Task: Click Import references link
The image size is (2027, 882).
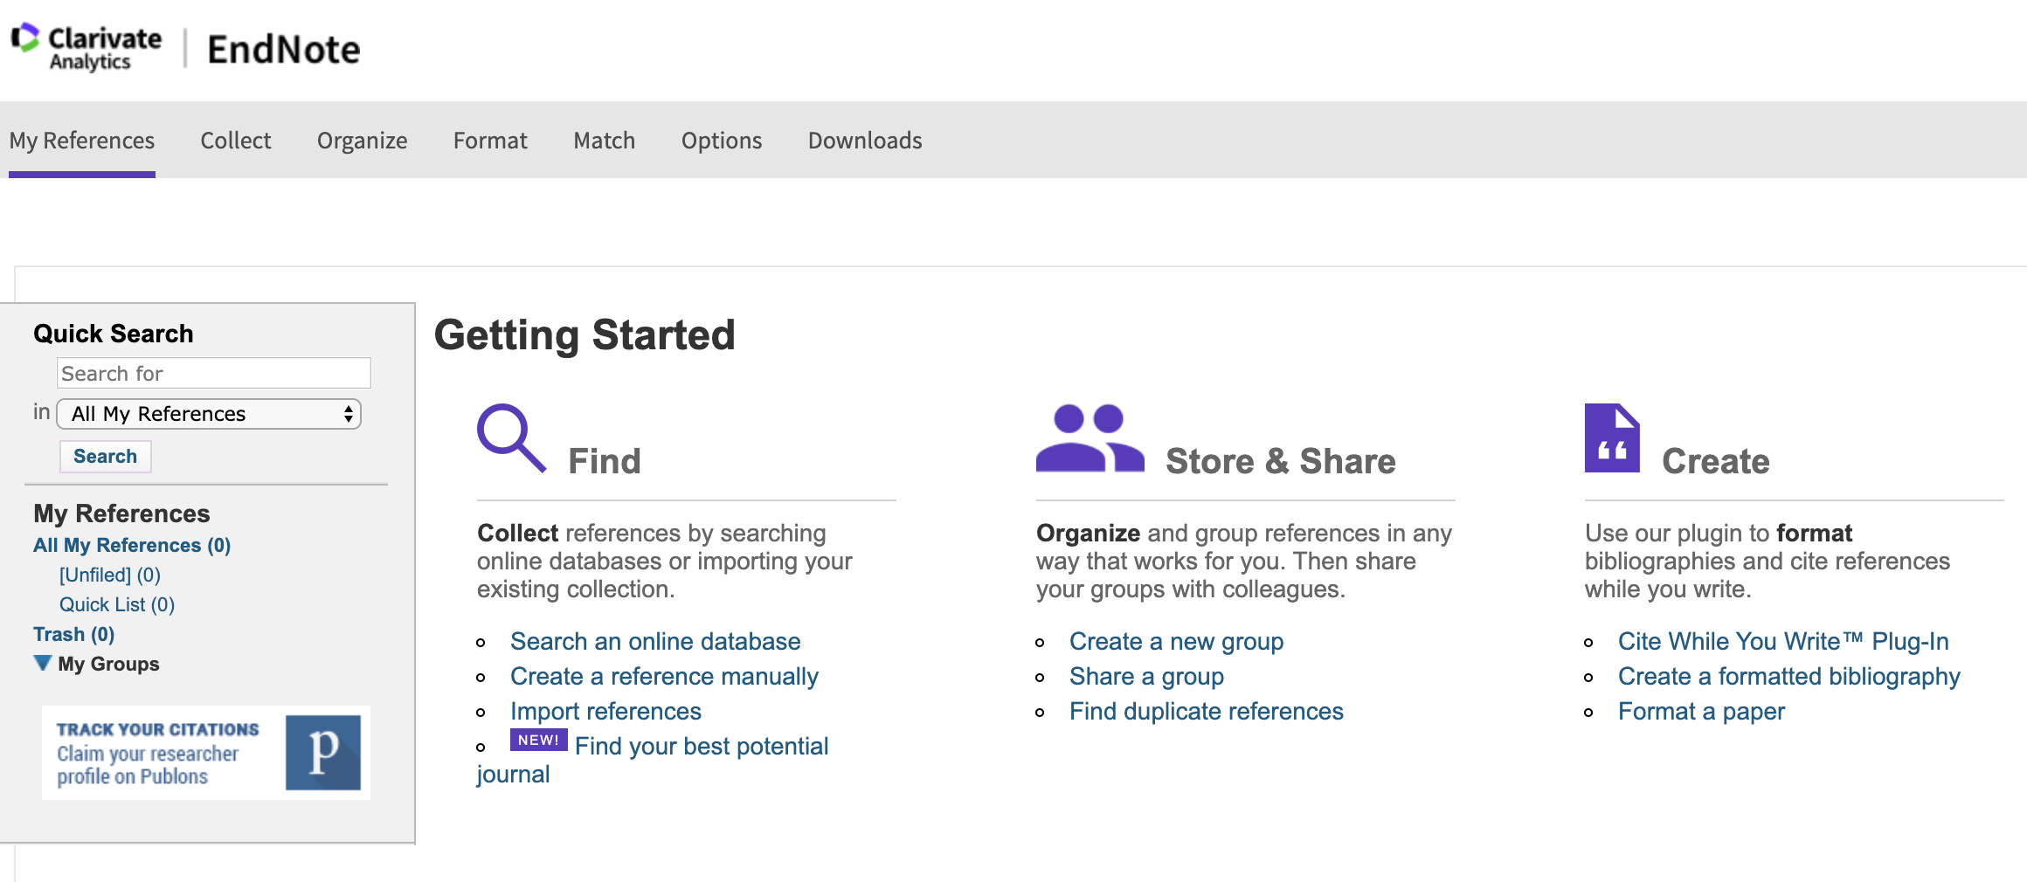Action: 605,711
